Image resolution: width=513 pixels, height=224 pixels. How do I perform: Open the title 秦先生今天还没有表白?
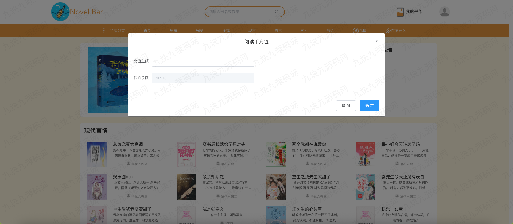(403, 177)
